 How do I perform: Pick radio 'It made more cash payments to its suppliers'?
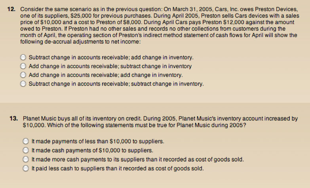26,159
